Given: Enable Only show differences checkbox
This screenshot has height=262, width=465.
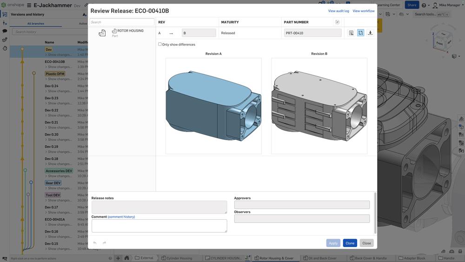Looking at the screenshot, I should (160, 44).
